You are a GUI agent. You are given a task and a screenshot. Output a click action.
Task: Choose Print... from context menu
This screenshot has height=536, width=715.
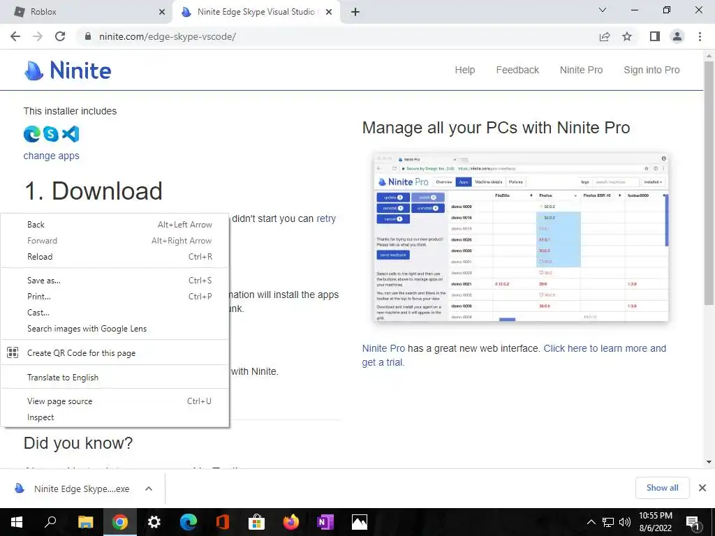[115, 296]
